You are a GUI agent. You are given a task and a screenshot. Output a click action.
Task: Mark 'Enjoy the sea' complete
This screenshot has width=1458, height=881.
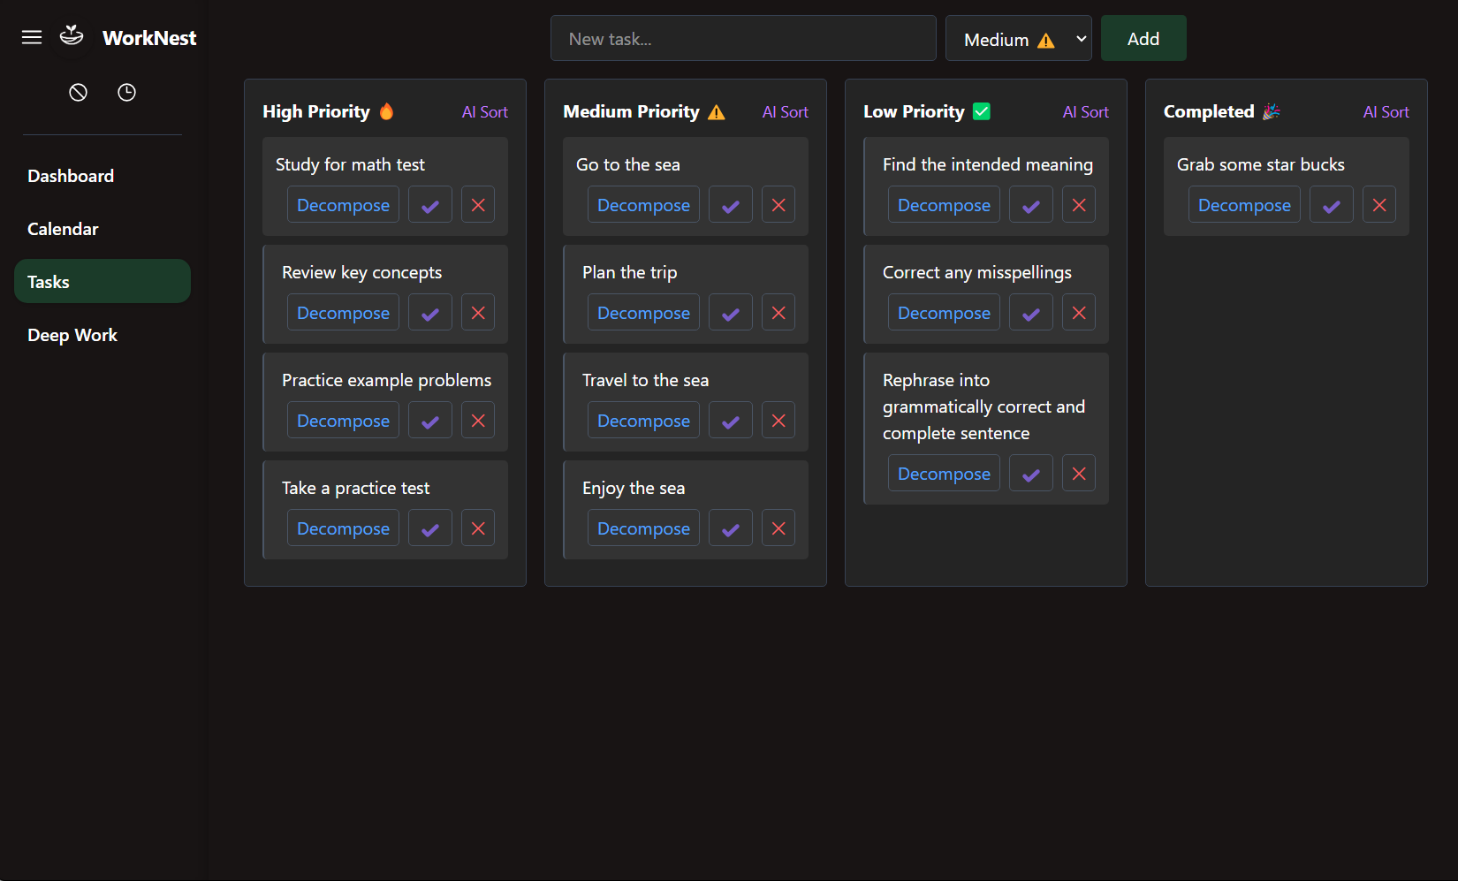[731, 528]
